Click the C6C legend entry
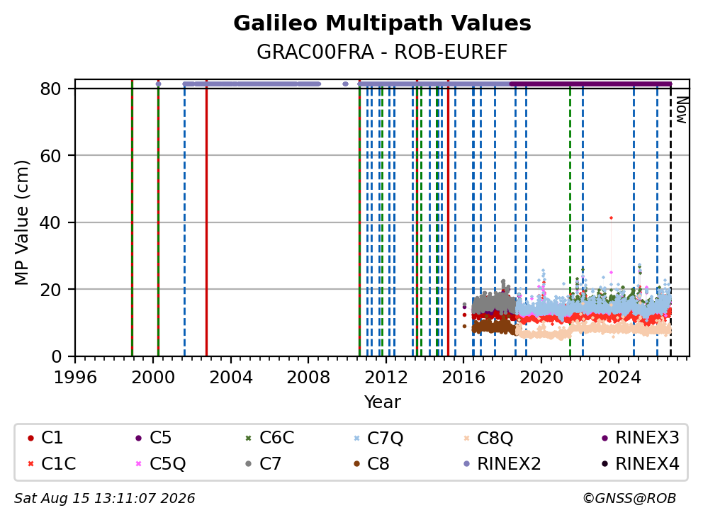 tap(269, 438)
